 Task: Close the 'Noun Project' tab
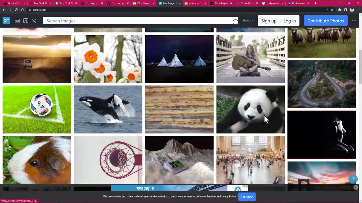(231, 3)
